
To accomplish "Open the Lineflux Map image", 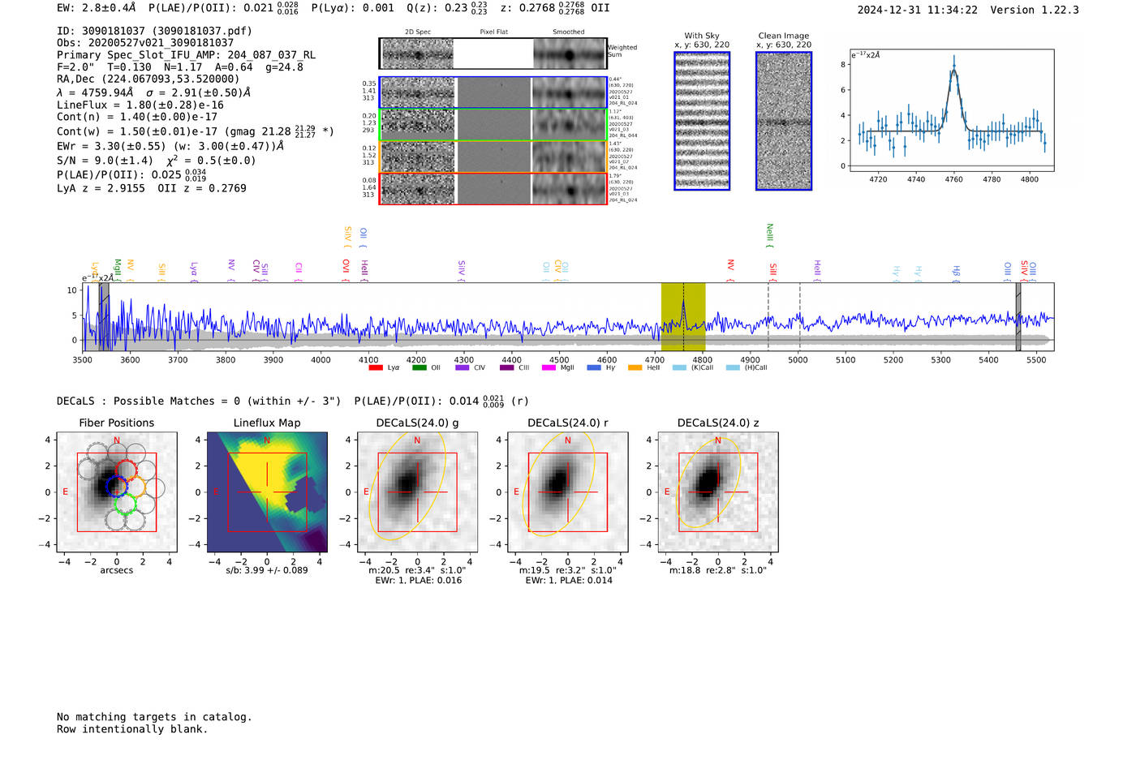I will tap(267, 492).
